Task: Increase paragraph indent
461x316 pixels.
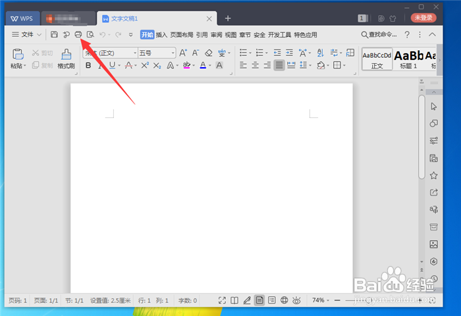Action: coord(289,53)
